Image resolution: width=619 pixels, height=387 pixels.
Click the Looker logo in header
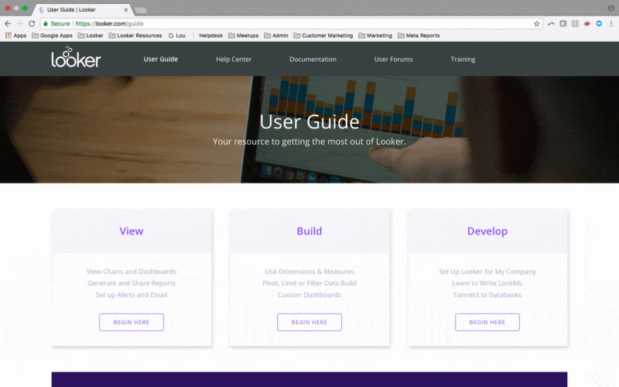tap(76, 59)
